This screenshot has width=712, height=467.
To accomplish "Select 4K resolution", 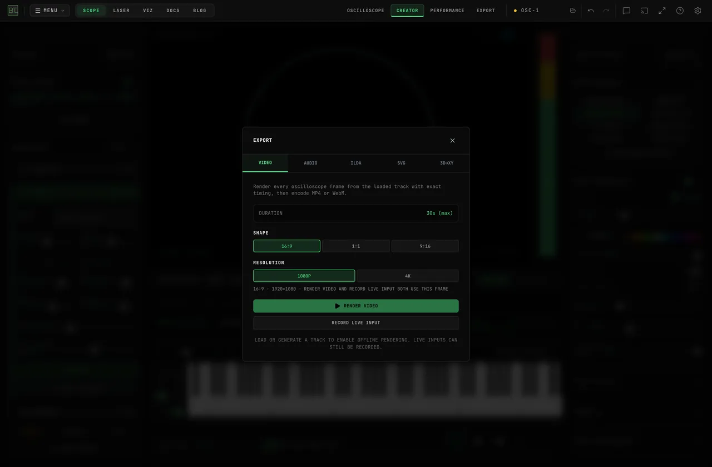I will [x=408, y=276].
